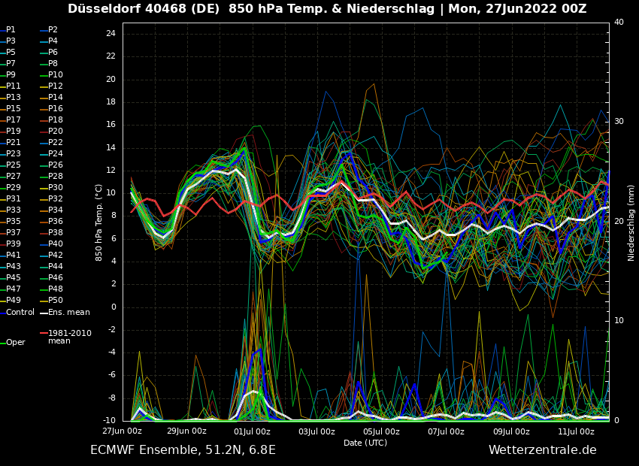This screenshot has width=639, height=466.
Task: Click the Niederschlag (mm) axis label
Action: pyautogui.click(x=631, y=222)
